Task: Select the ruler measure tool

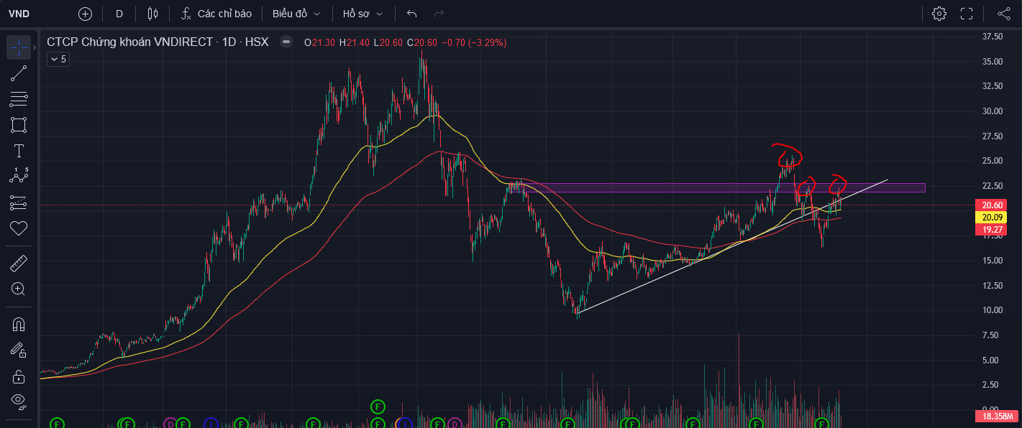Action: (x=19, y=263)
